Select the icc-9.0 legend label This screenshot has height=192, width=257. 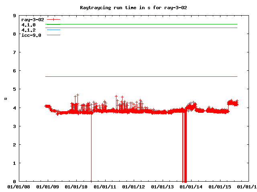coord(31,35)
